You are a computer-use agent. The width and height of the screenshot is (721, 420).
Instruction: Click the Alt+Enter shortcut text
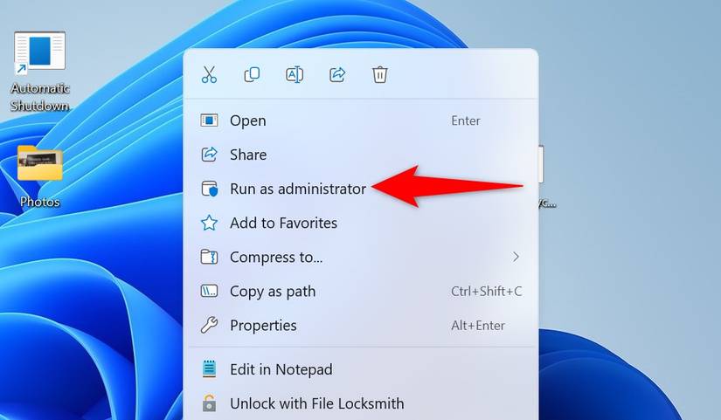[x=478, y=326]
